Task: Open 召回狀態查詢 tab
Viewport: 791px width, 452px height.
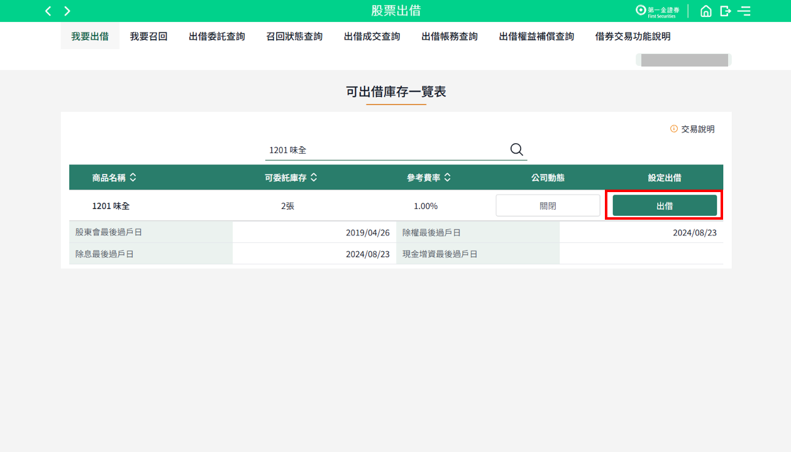Action: pyautogui.click(x=294, y=37)
